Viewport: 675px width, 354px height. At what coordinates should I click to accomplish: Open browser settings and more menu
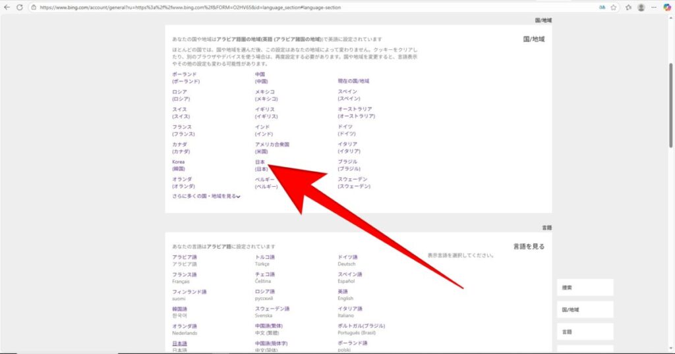[653, 7]
